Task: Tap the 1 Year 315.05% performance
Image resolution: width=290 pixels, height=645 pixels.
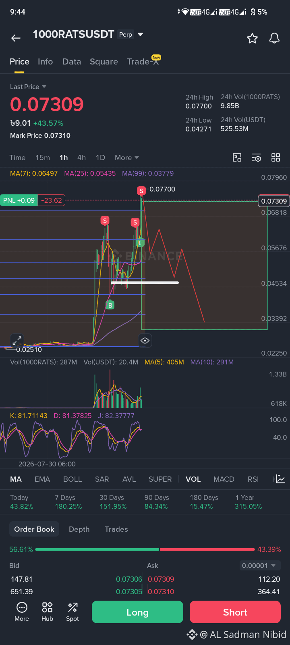Action: [x=249, y=502]
